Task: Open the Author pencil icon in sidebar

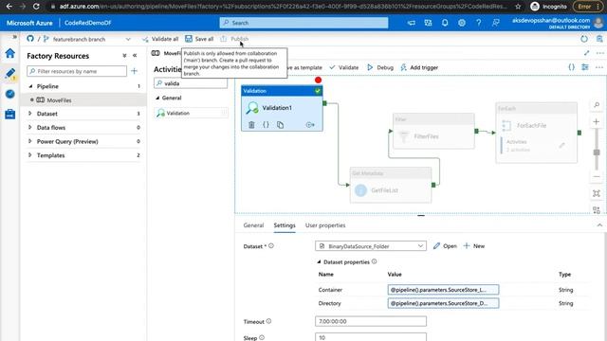Action: coord(10,73)
